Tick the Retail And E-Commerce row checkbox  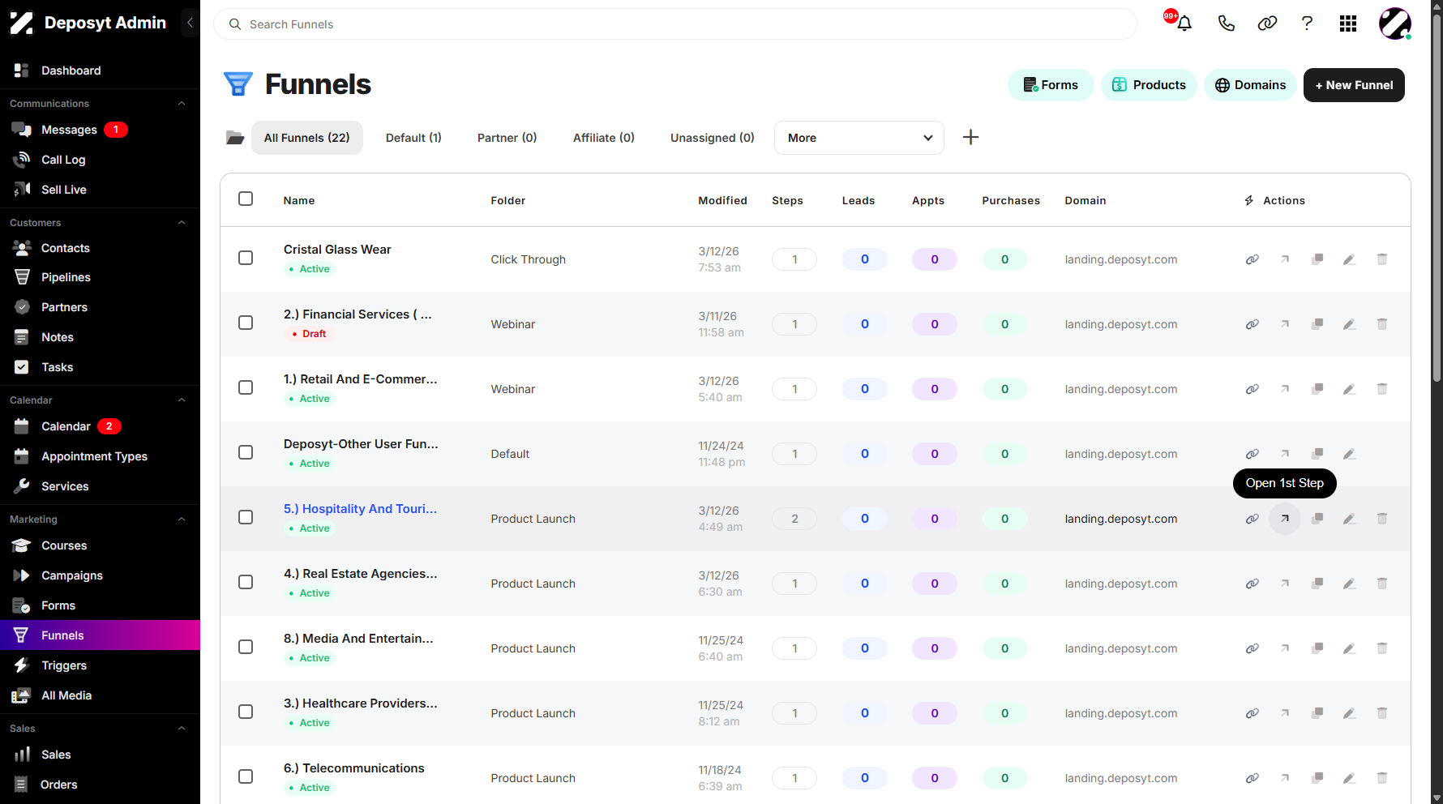tap(246, 387)
